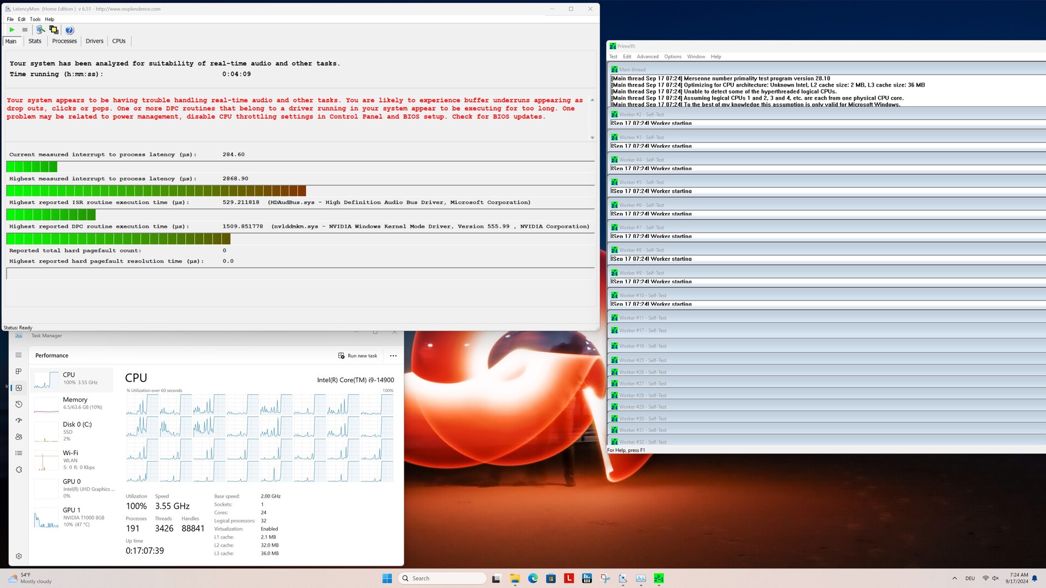The image size is (1046, 588).
Task: Click the LatencyMon blue help icon
Action: 69,30
